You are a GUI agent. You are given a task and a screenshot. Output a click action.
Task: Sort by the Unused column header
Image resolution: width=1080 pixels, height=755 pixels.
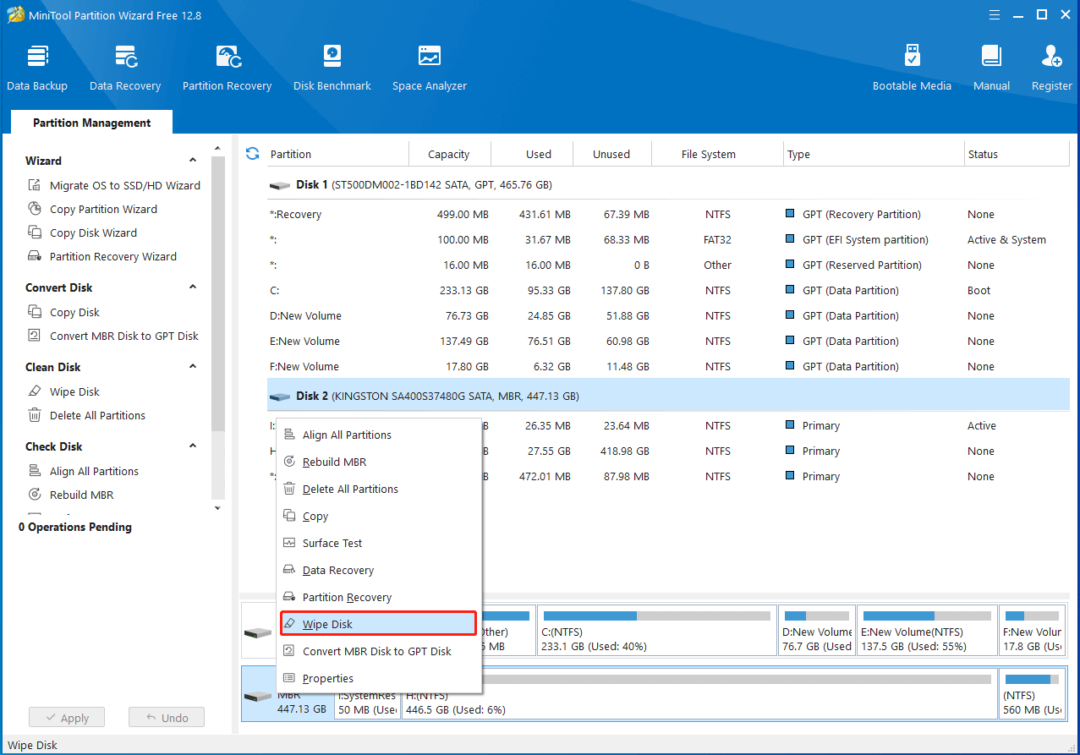pyautogui.click(x=611, y=154)
